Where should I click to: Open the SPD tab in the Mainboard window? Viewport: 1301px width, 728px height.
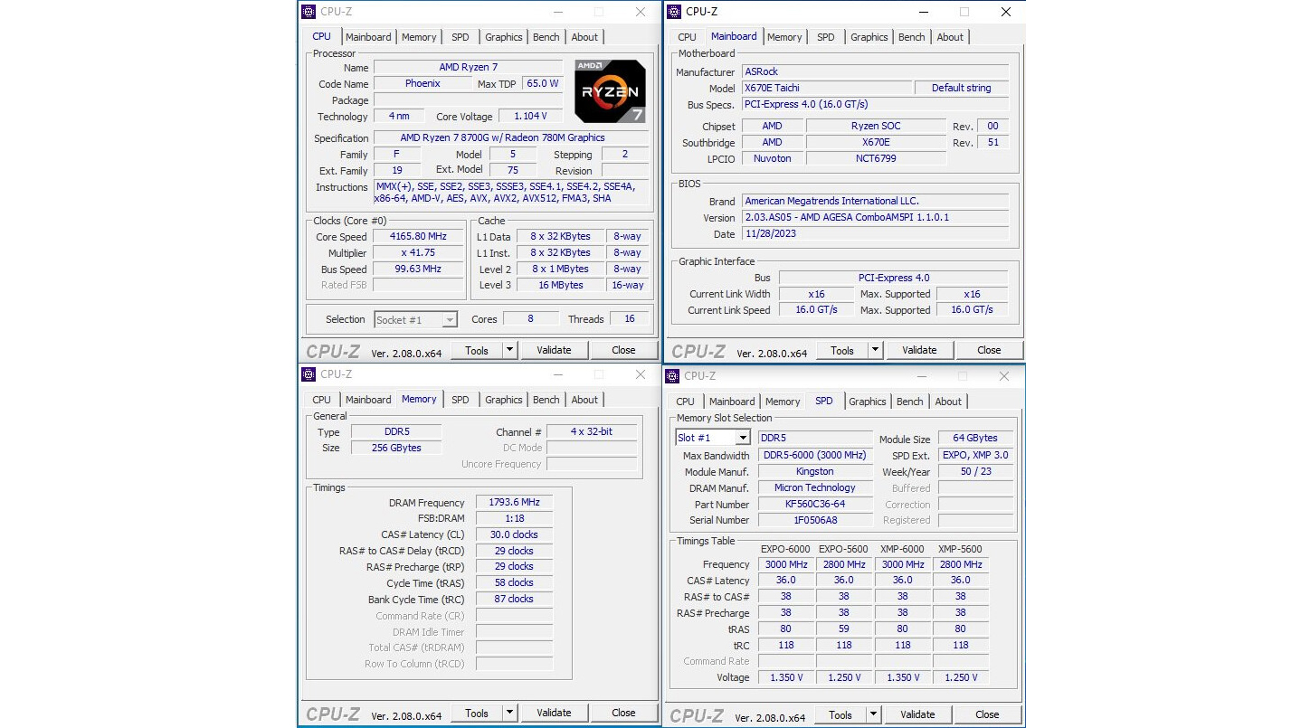tap(826, 37)
